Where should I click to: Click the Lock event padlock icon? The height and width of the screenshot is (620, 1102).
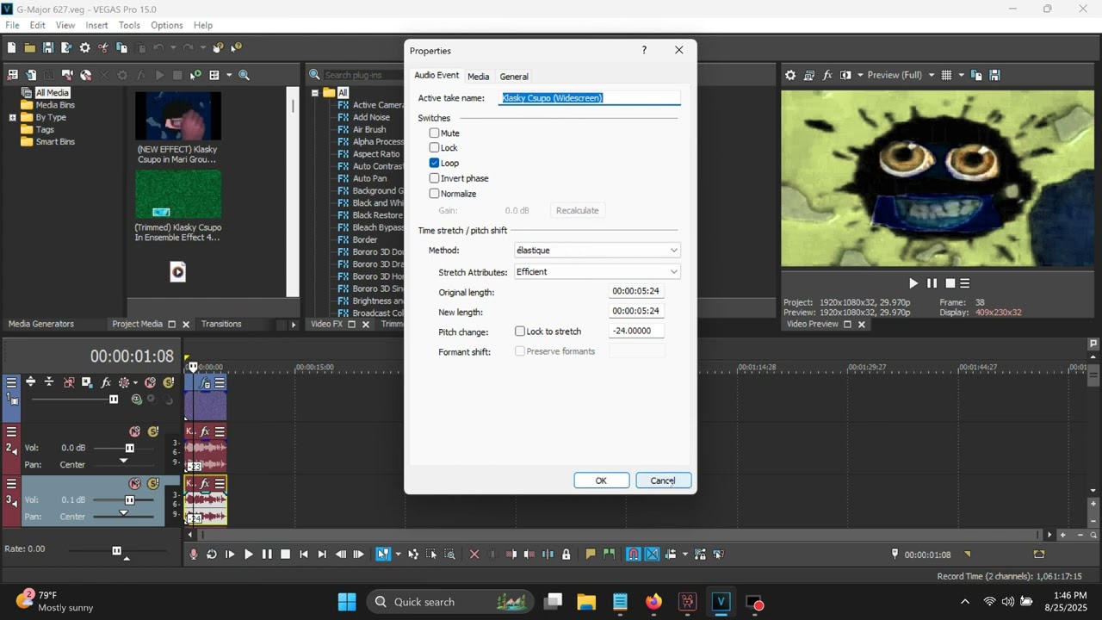[x=566, y=555]
